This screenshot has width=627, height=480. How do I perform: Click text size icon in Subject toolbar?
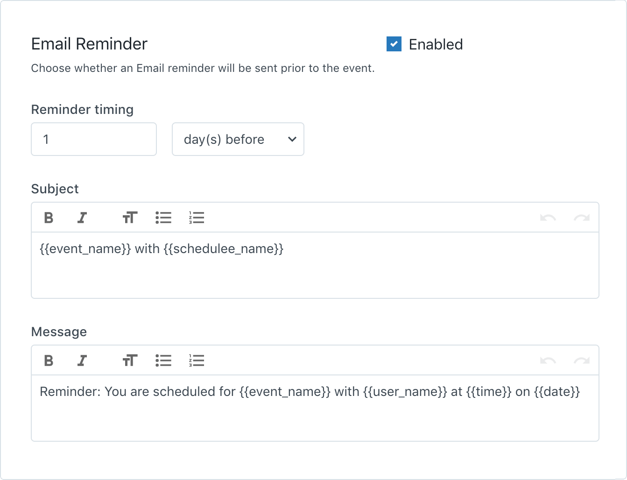(130, 218)
